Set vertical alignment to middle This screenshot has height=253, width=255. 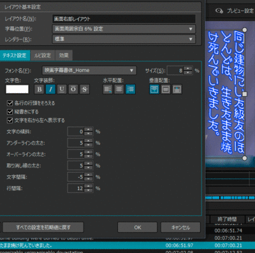(166, 89)
